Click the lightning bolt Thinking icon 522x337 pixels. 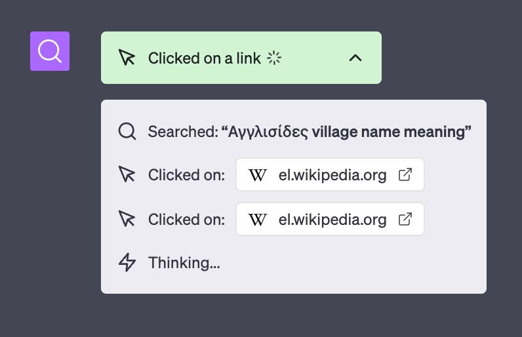(127, 262)
